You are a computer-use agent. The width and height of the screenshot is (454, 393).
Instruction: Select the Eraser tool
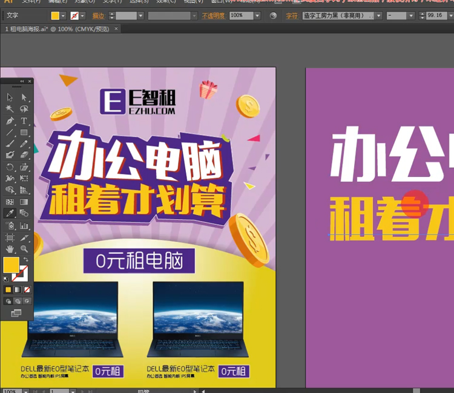coord(24,154)
